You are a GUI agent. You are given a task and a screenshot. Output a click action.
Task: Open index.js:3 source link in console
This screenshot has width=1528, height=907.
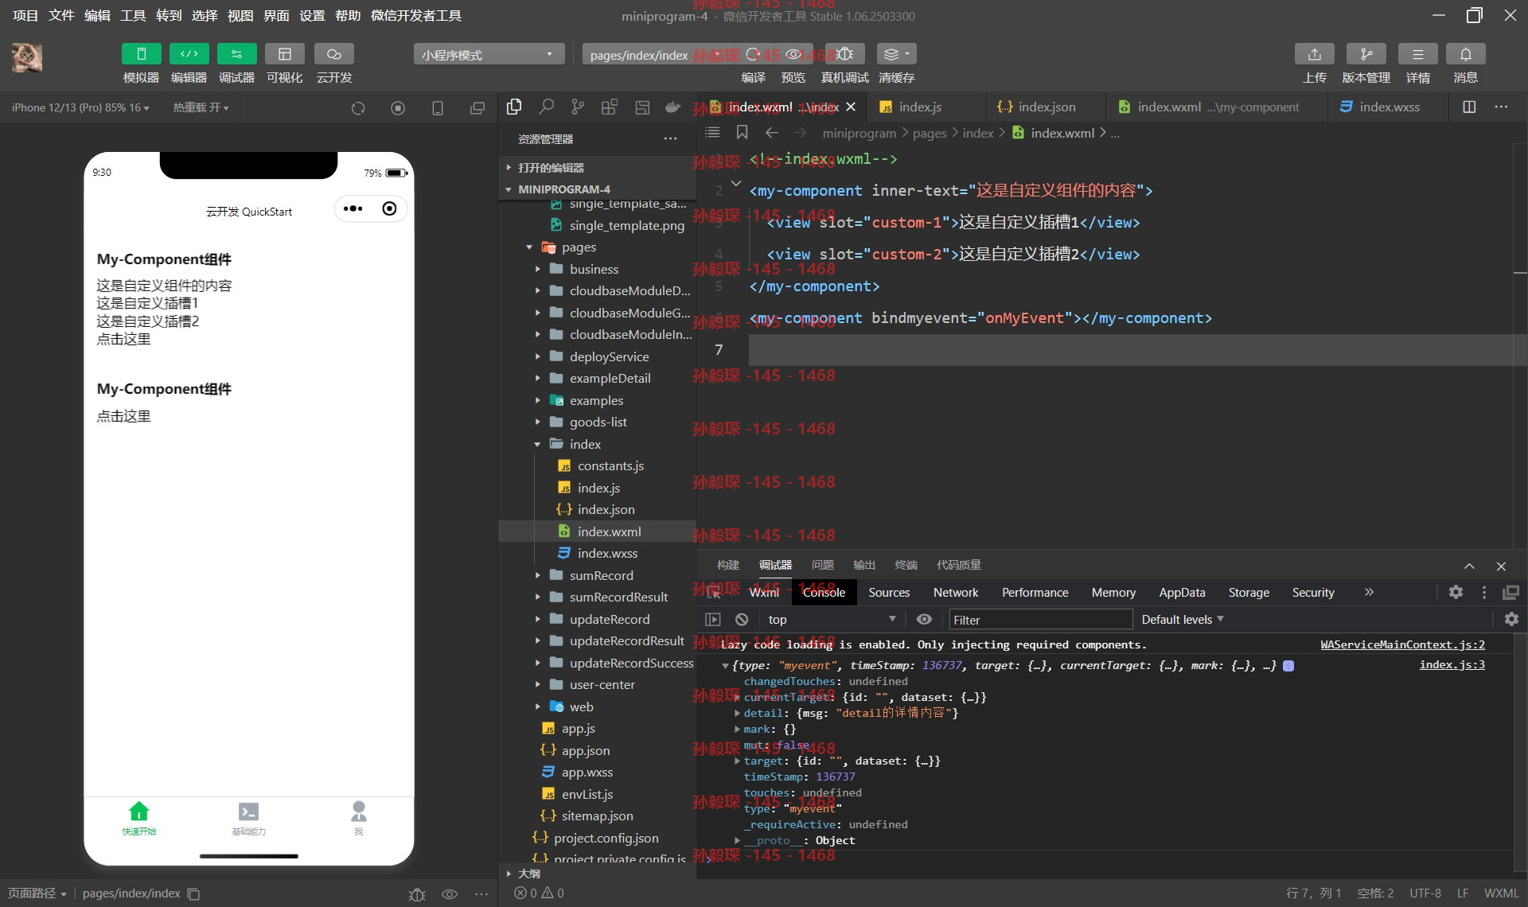[x=1452, y=664]
